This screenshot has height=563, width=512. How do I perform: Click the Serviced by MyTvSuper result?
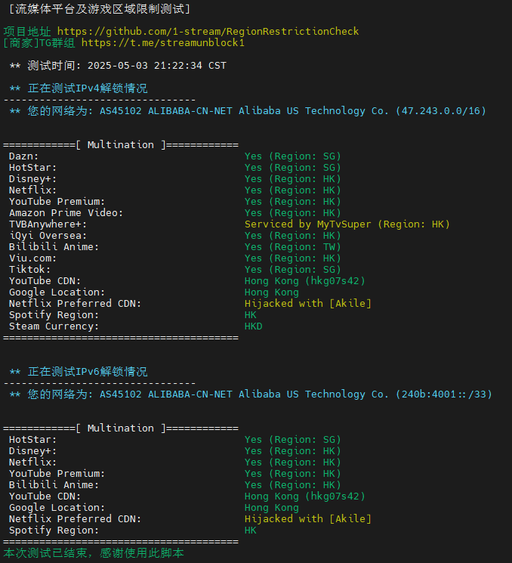click(347, 224)
